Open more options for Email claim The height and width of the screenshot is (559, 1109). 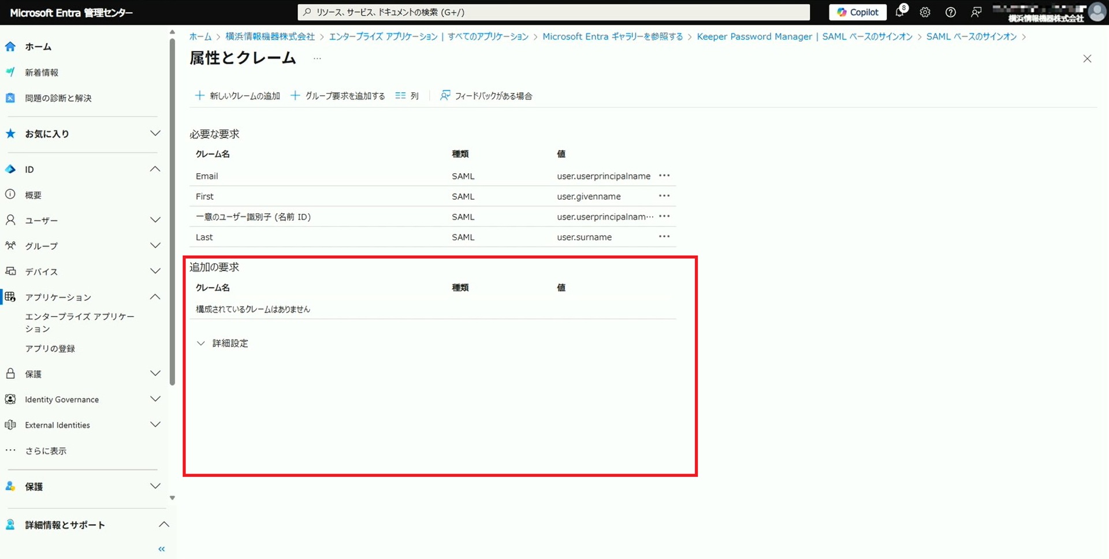[664, 176]
